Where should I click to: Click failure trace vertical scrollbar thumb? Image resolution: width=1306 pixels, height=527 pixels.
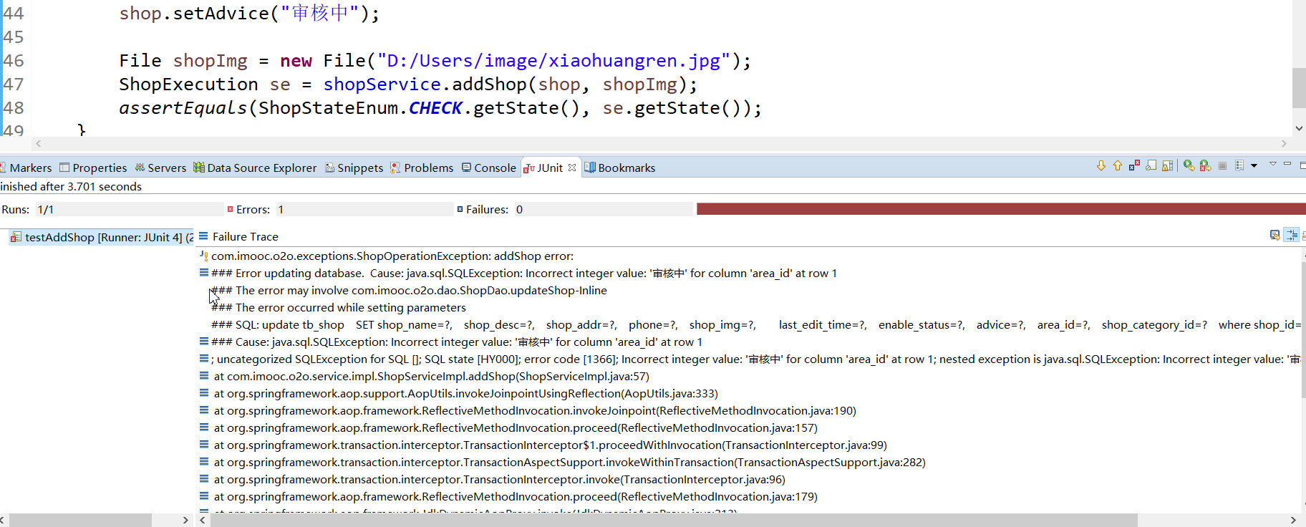pos(1303,329)
